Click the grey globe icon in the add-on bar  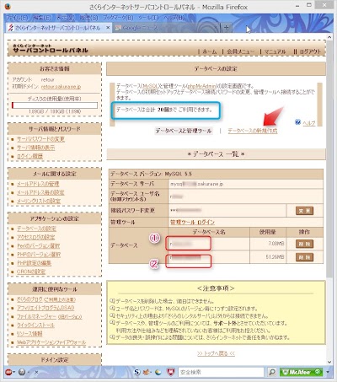click(x=22, y=372)
